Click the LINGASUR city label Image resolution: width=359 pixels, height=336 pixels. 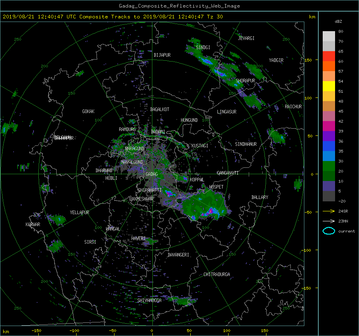click(x=227, y=112)
